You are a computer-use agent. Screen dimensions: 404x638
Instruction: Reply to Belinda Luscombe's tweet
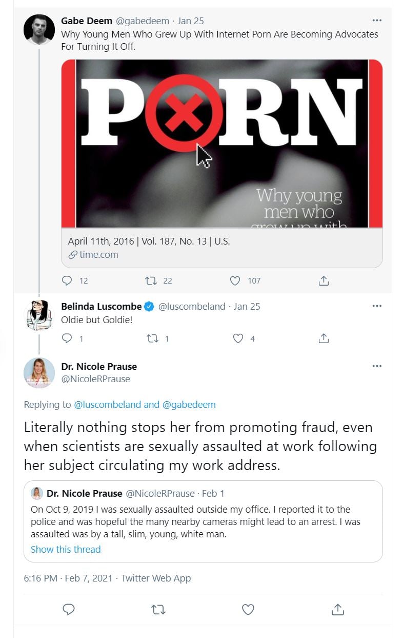[67, 339]
